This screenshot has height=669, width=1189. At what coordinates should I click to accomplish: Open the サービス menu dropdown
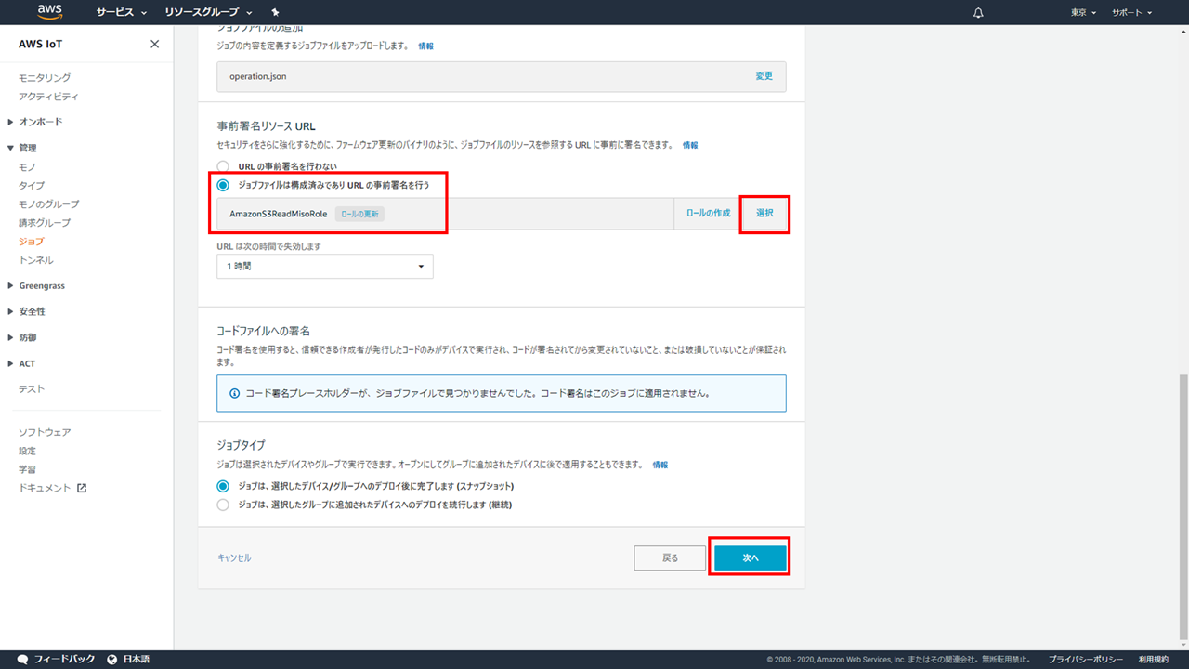122,13
